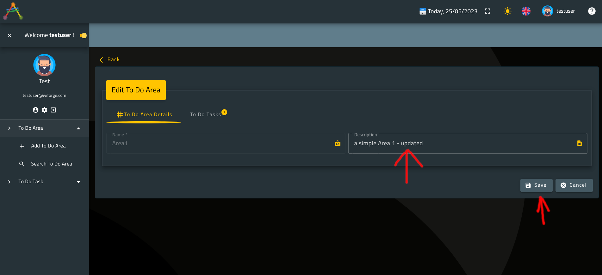Click the Edit To Do Area header

tap(136, 90)
